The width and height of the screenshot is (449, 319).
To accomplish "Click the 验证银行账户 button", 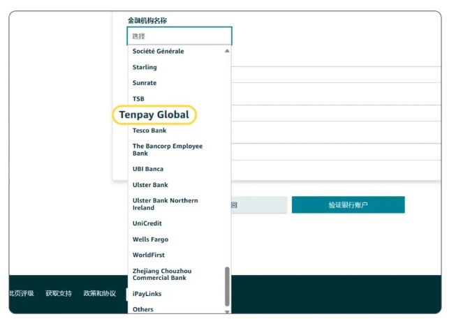I will tap(348, 205).
